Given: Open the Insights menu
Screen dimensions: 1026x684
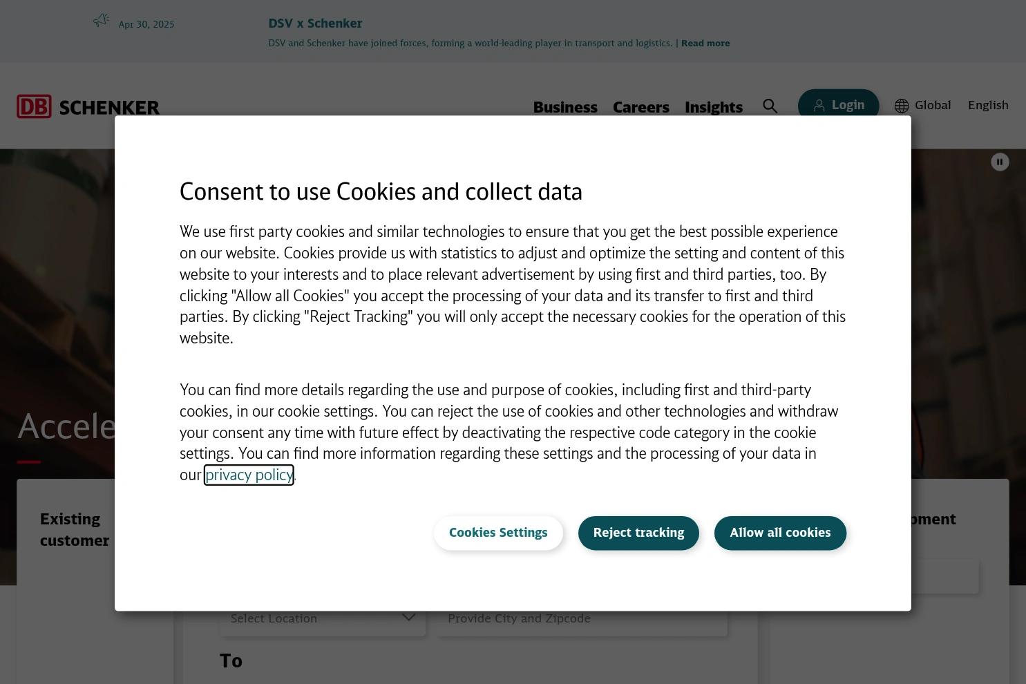Looking at the screenshot, I should 714,107.
